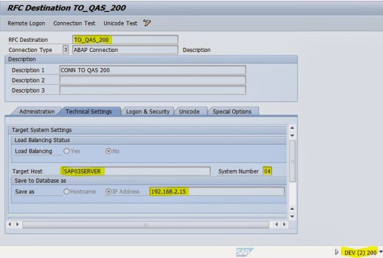This screenshot has width=383, height=258.
Task: Click the Save to Database as header
Action: (x=40, y=181)
